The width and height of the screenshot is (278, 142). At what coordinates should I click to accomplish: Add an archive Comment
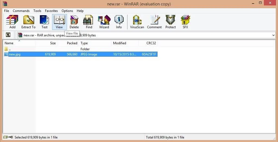coord(154,22)
